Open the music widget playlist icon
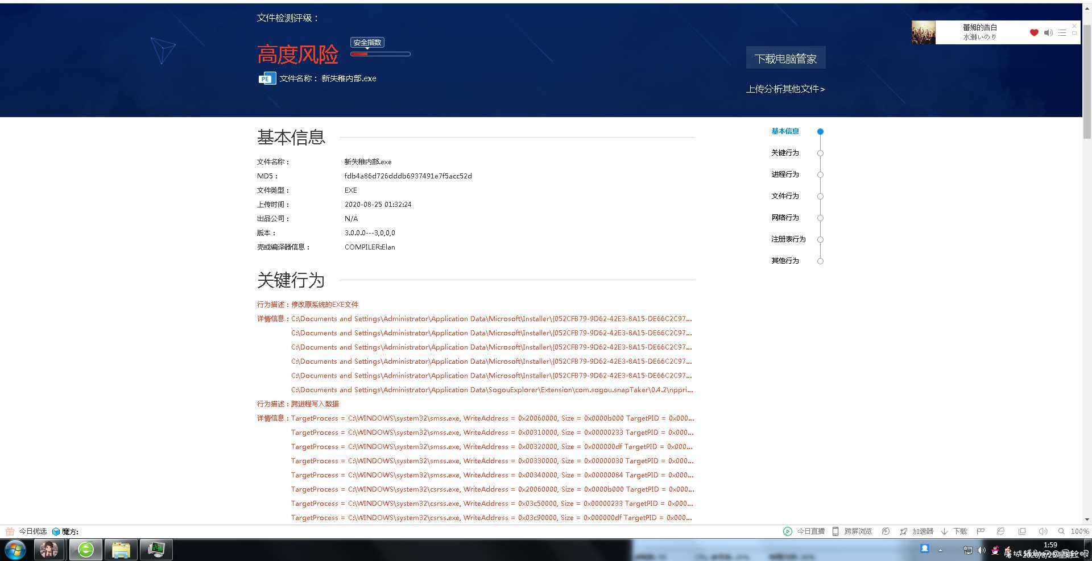The image size is (1092, 561). click(x=1062, y=32)
